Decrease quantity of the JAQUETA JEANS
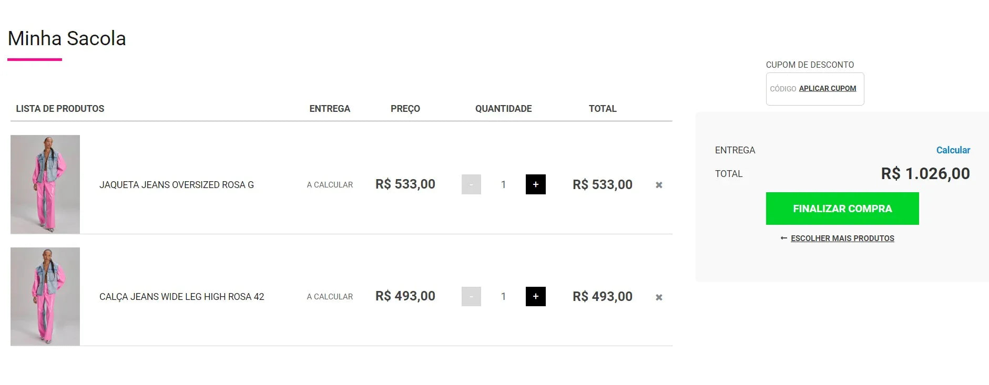The height and width of the screenshot is (385, 989). pyautogui.click(x=471, y=184)
